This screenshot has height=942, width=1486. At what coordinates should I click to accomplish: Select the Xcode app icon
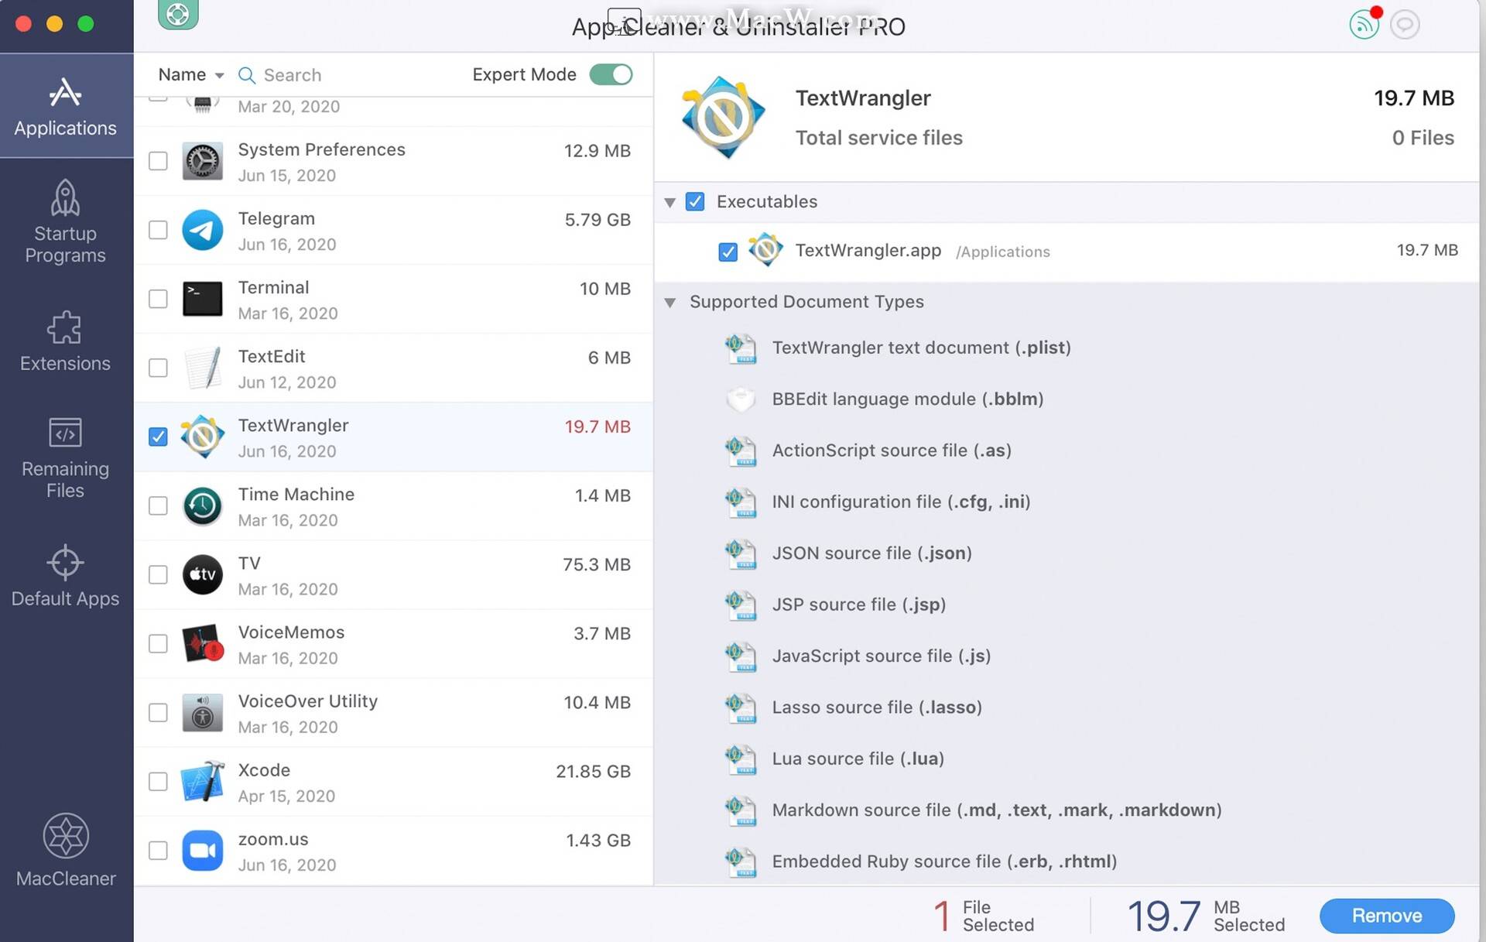(202, 781)
